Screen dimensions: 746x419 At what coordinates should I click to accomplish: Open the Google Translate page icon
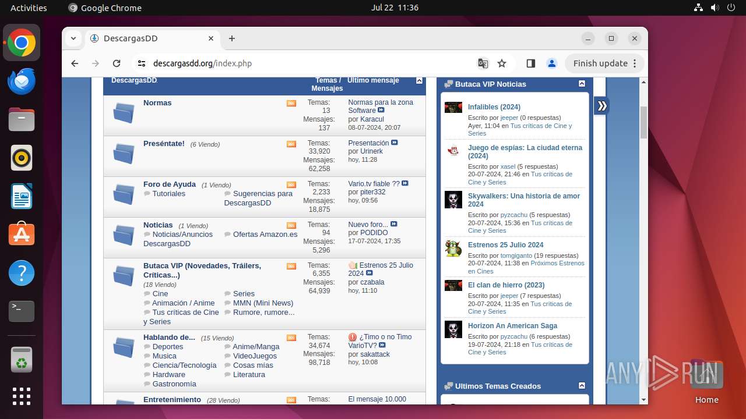click(483, 63)
